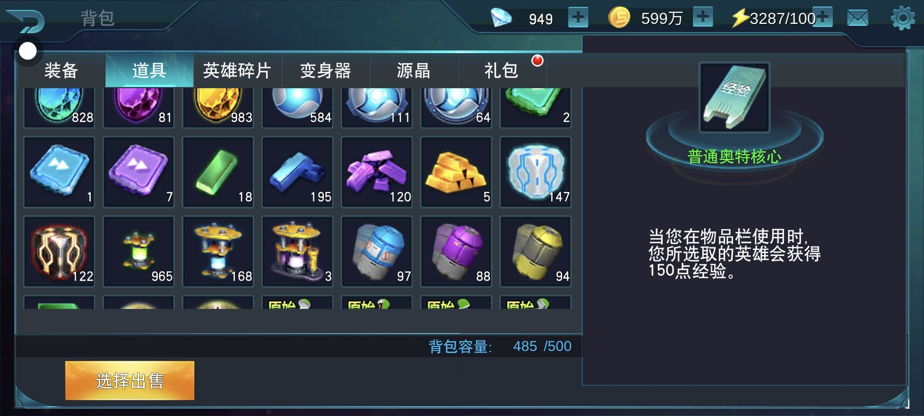Select the green bar item with count 18

click(x=218, y=172)
